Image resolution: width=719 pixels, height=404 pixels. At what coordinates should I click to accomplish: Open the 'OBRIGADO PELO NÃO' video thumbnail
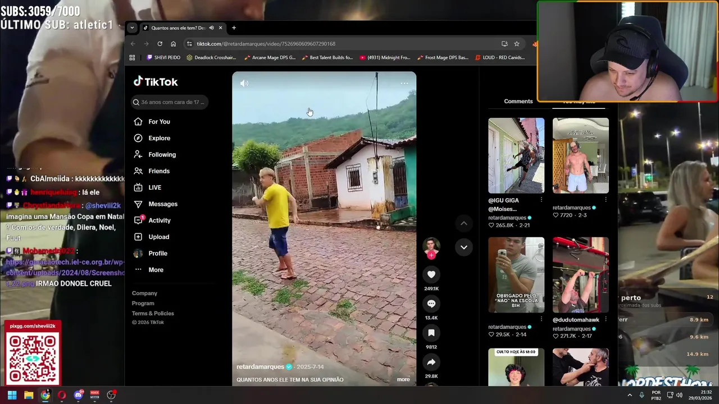(516, 275)
